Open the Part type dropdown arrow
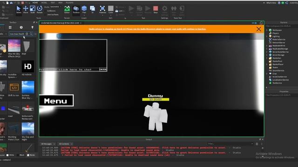 coord(84,15)
